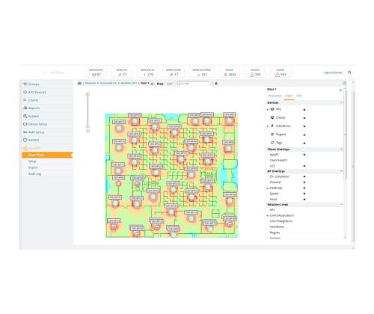374x314 pixels.
Task: Expand the Voice overlay options arrow
Action: tap(304, 199)
